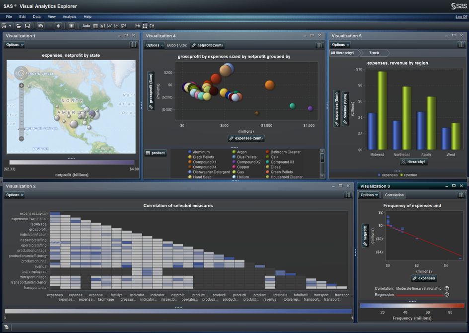Click the Save disk icon in toolbar
This screenshot has height=333, width=469.
click(x=27, y=26)
